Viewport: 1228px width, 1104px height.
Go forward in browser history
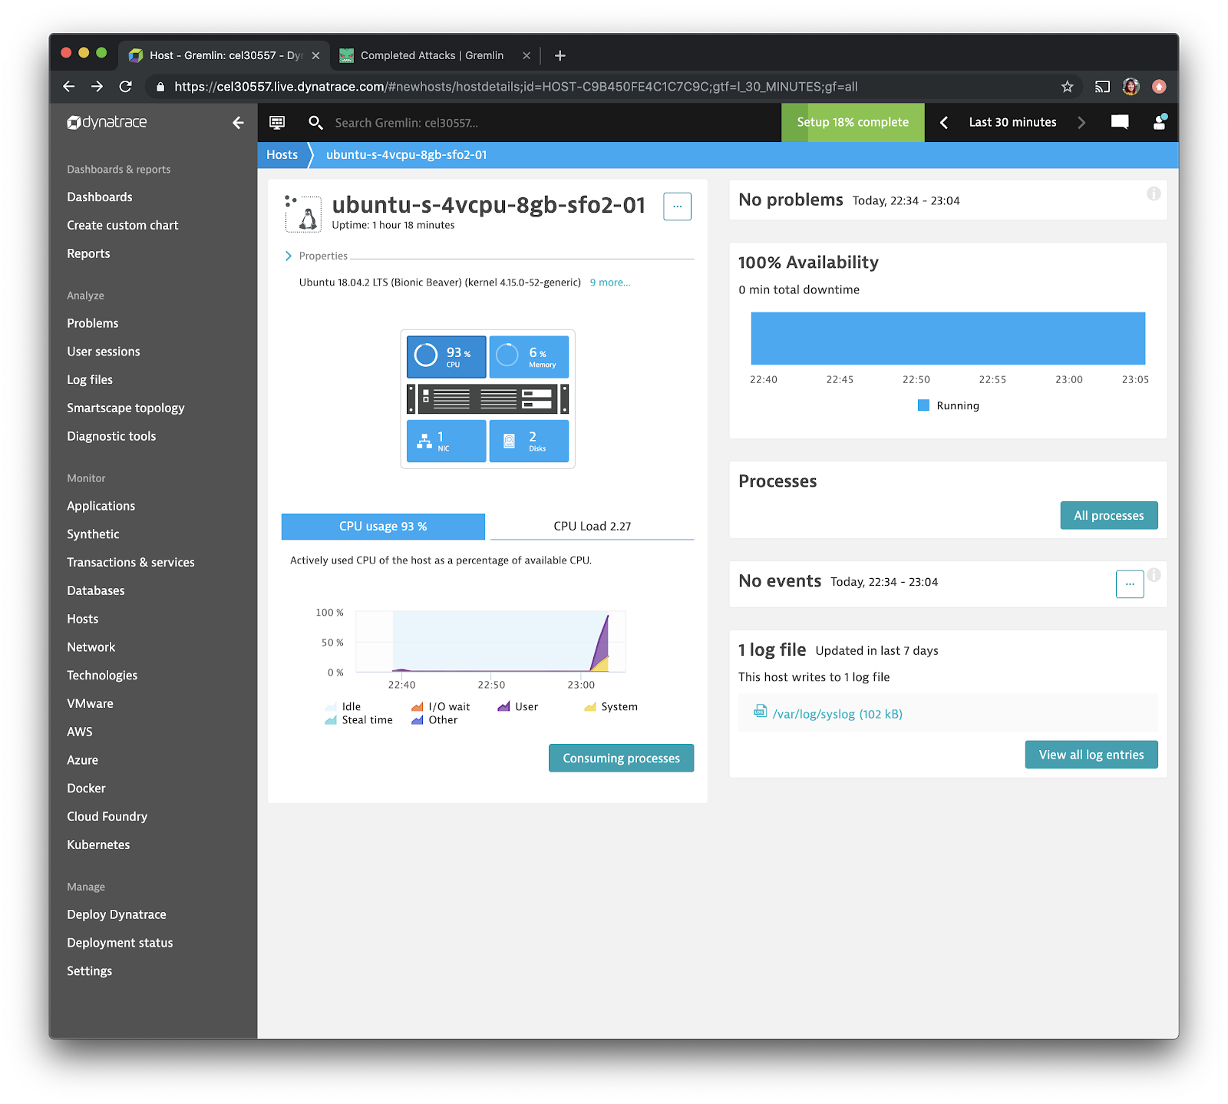click(97, 87)
